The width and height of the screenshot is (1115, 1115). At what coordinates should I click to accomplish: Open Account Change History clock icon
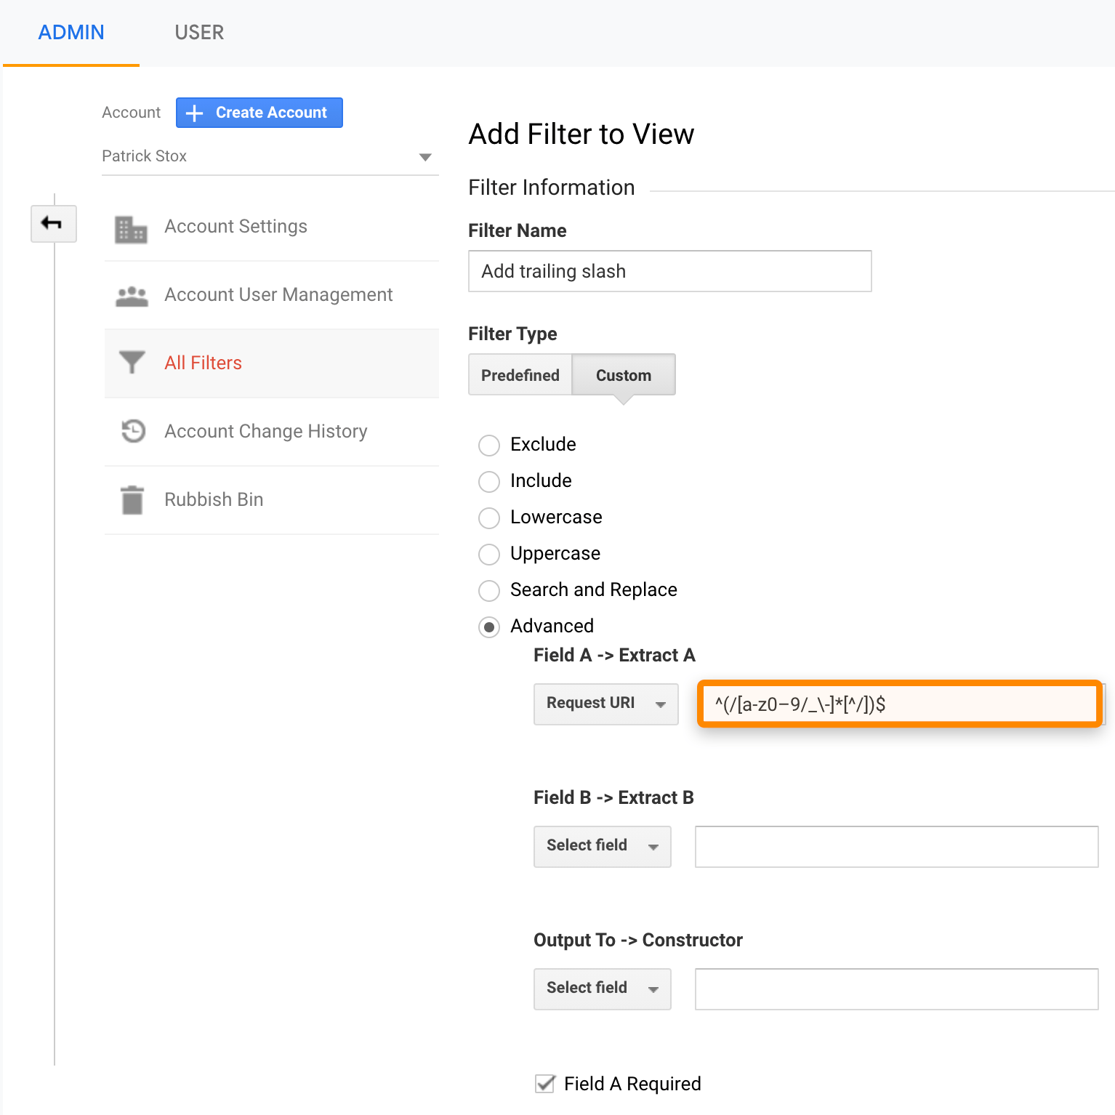pyautogui.click(x=131, y=430)
